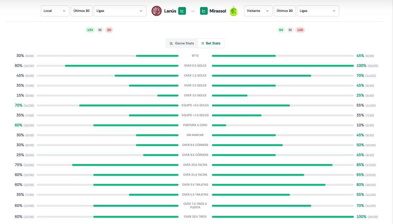
Task: Click the Mirassol team name
Action: pos(218,11)
